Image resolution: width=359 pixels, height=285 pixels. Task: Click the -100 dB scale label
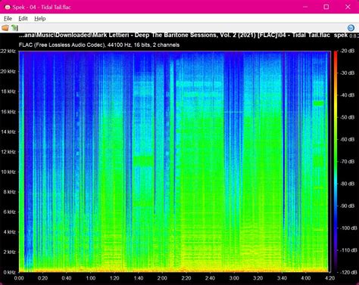pyautogui.click(x=348, y=228)
